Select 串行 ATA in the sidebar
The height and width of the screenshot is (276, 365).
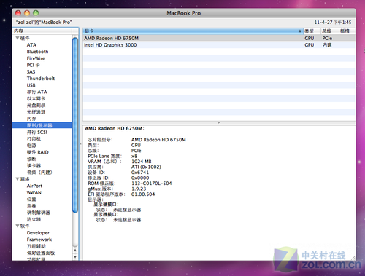[x=36, y=92]
